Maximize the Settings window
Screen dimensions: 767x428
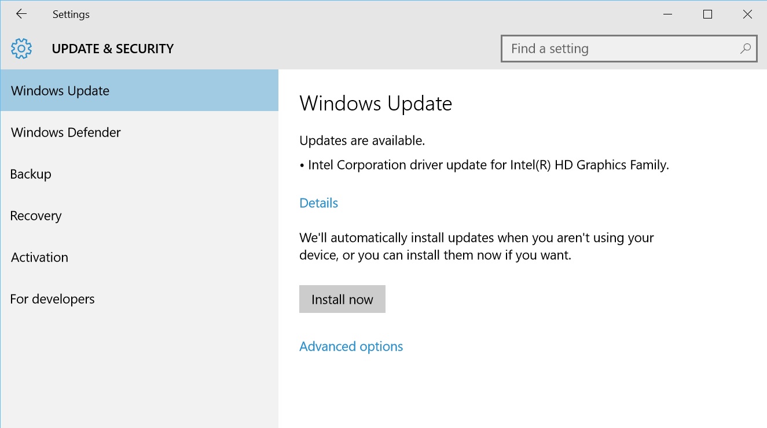pyautogui.click(x=707, y=14)
